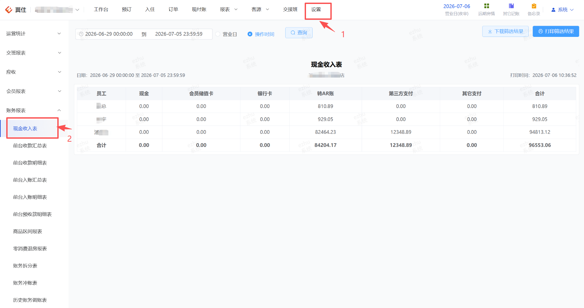Open 历史账务调账表 report
This screenshot has height=308, width=584.
point(30,300)
